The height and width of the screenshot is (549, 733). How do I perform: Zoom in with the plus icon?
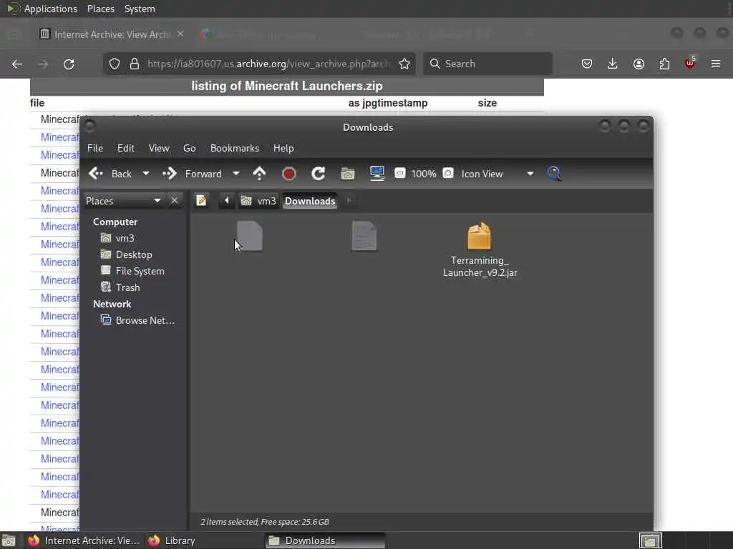[448, 173]
